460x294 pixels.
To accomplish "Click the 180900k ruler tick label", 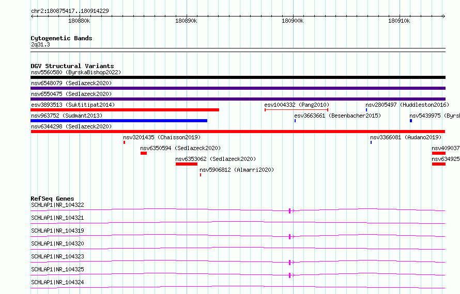I will pos(293,21).
